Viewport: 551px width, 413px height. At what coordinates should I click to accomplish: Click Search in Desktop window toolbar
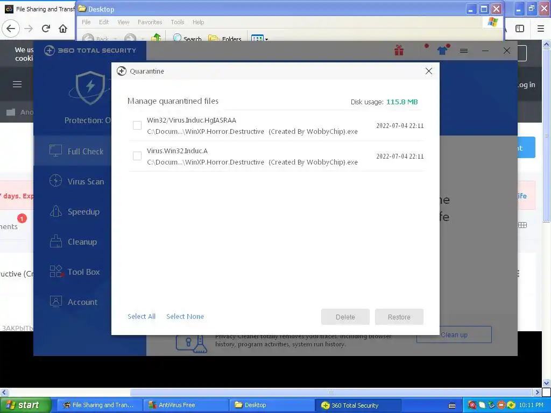pyautogui.click(x=187, y=38)
